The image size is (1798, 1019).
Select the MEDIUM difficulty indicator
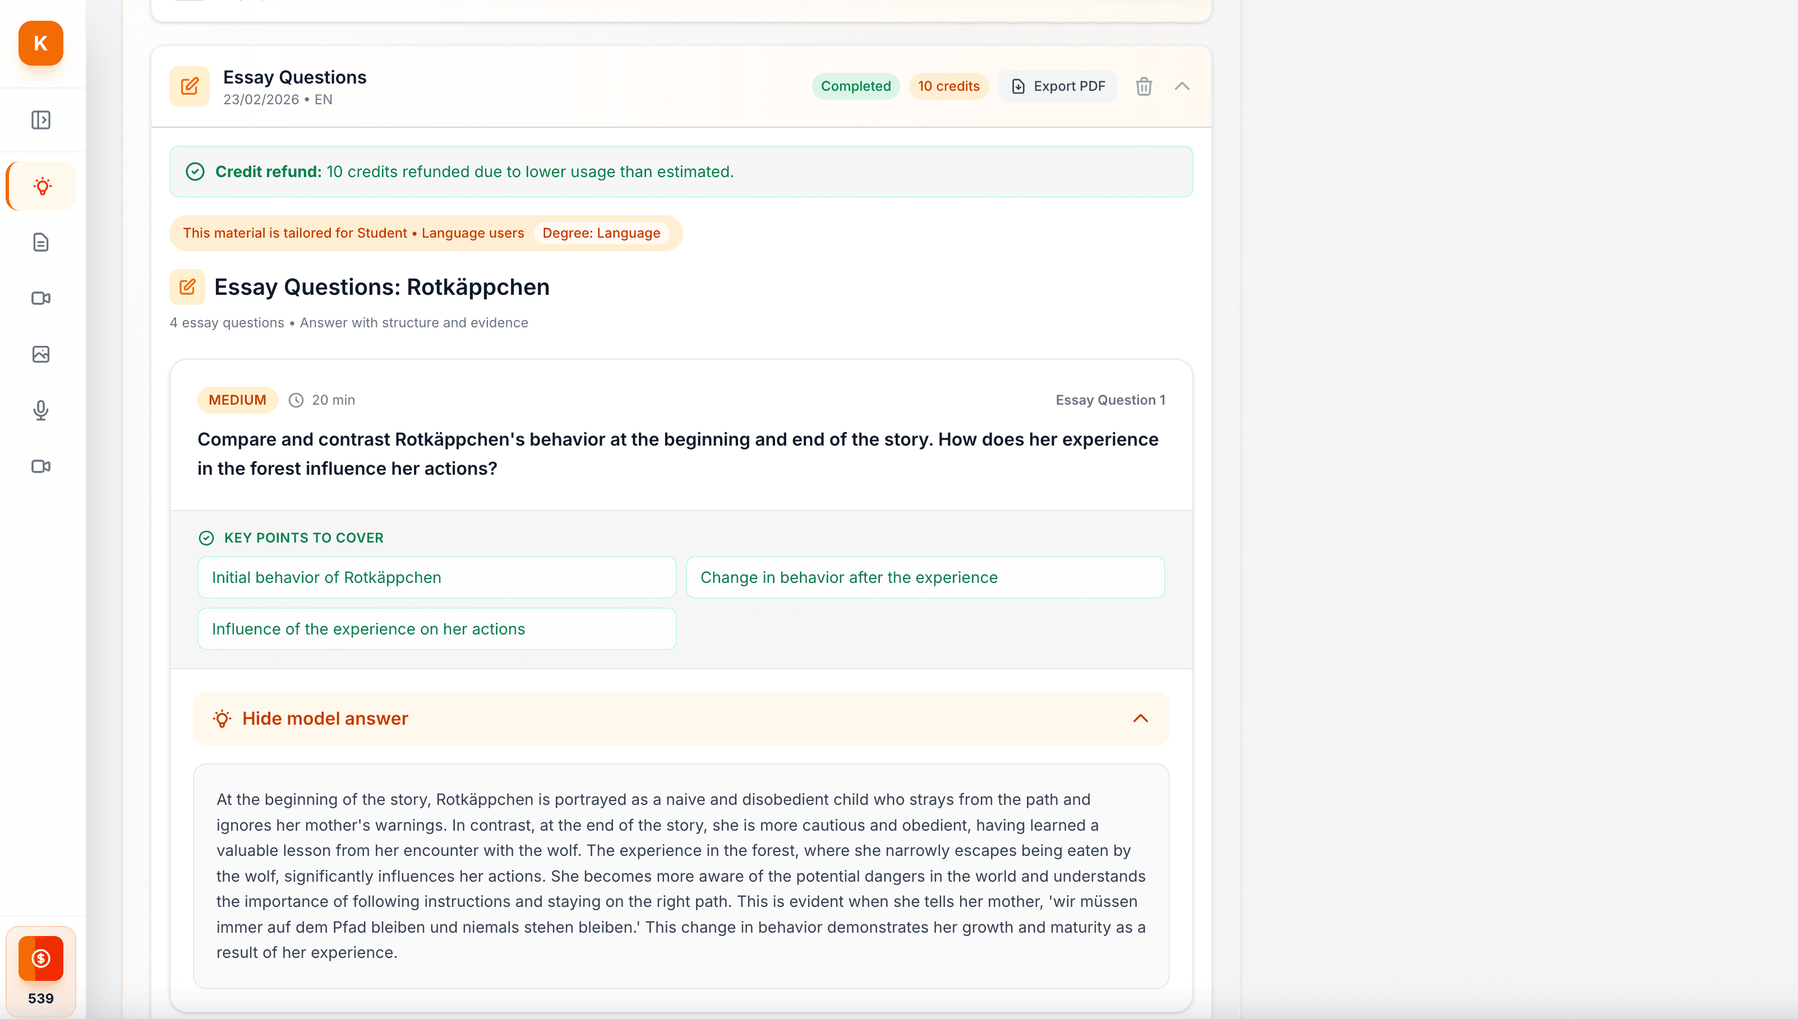coord(237,400)
